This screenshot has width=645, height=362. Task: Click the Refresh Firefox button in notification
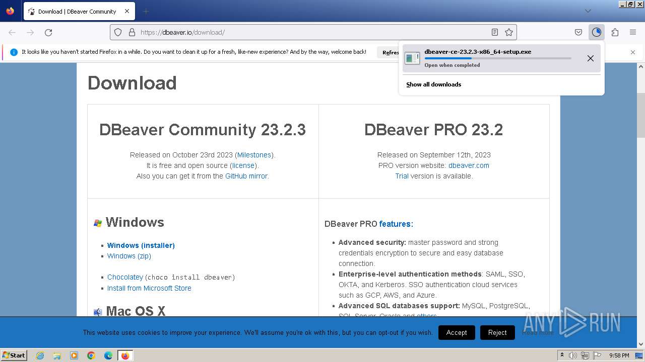tap(389, 52)
